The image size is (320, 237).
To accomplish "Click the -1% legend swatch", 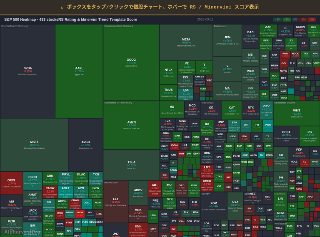I will (x=303, y=20).
